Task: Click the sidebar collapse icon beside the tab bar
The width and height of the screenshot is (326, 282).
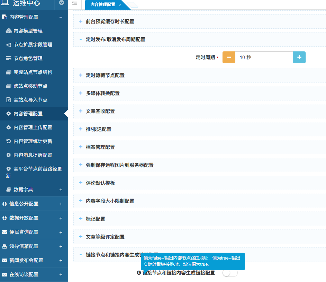Action: (x=75, y=3)
